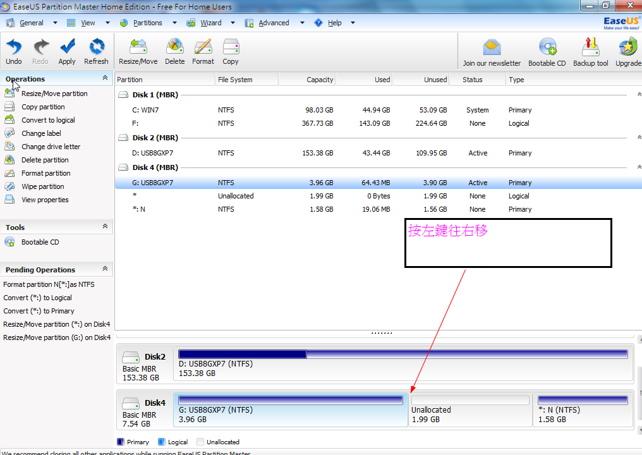Open the Wizard menu dropdown arrow
This screenshot has height=455, width=642.
click(233, 23)
